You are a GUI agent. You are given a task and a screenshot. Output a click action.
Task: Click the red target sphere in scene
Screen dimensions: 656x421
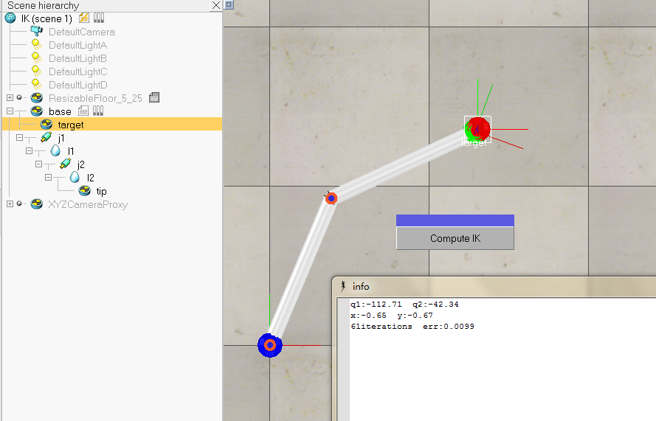[477, 129]
